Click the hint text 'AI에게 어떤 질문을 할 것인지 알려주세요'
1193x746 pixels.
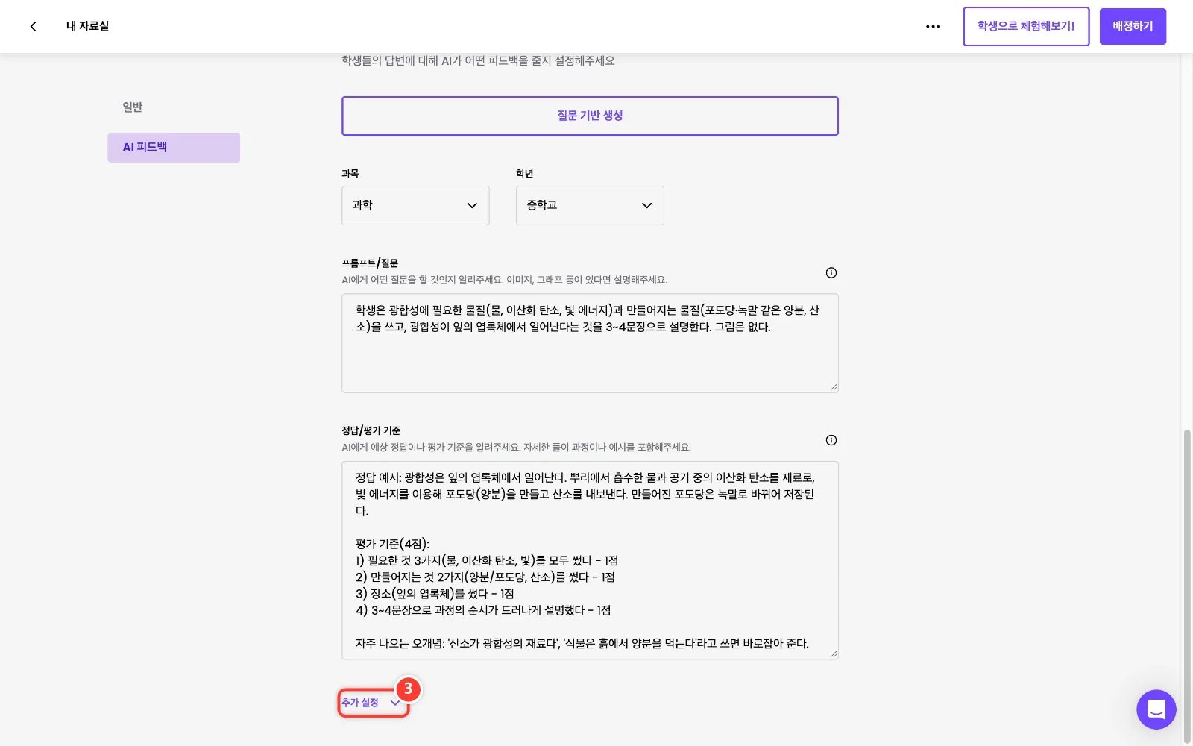(x=422, y=280)
